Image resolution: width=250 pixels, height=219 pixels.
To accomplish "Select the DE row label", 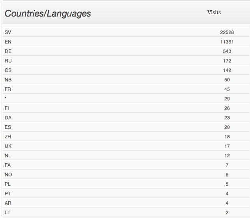I will coord(8,51).
